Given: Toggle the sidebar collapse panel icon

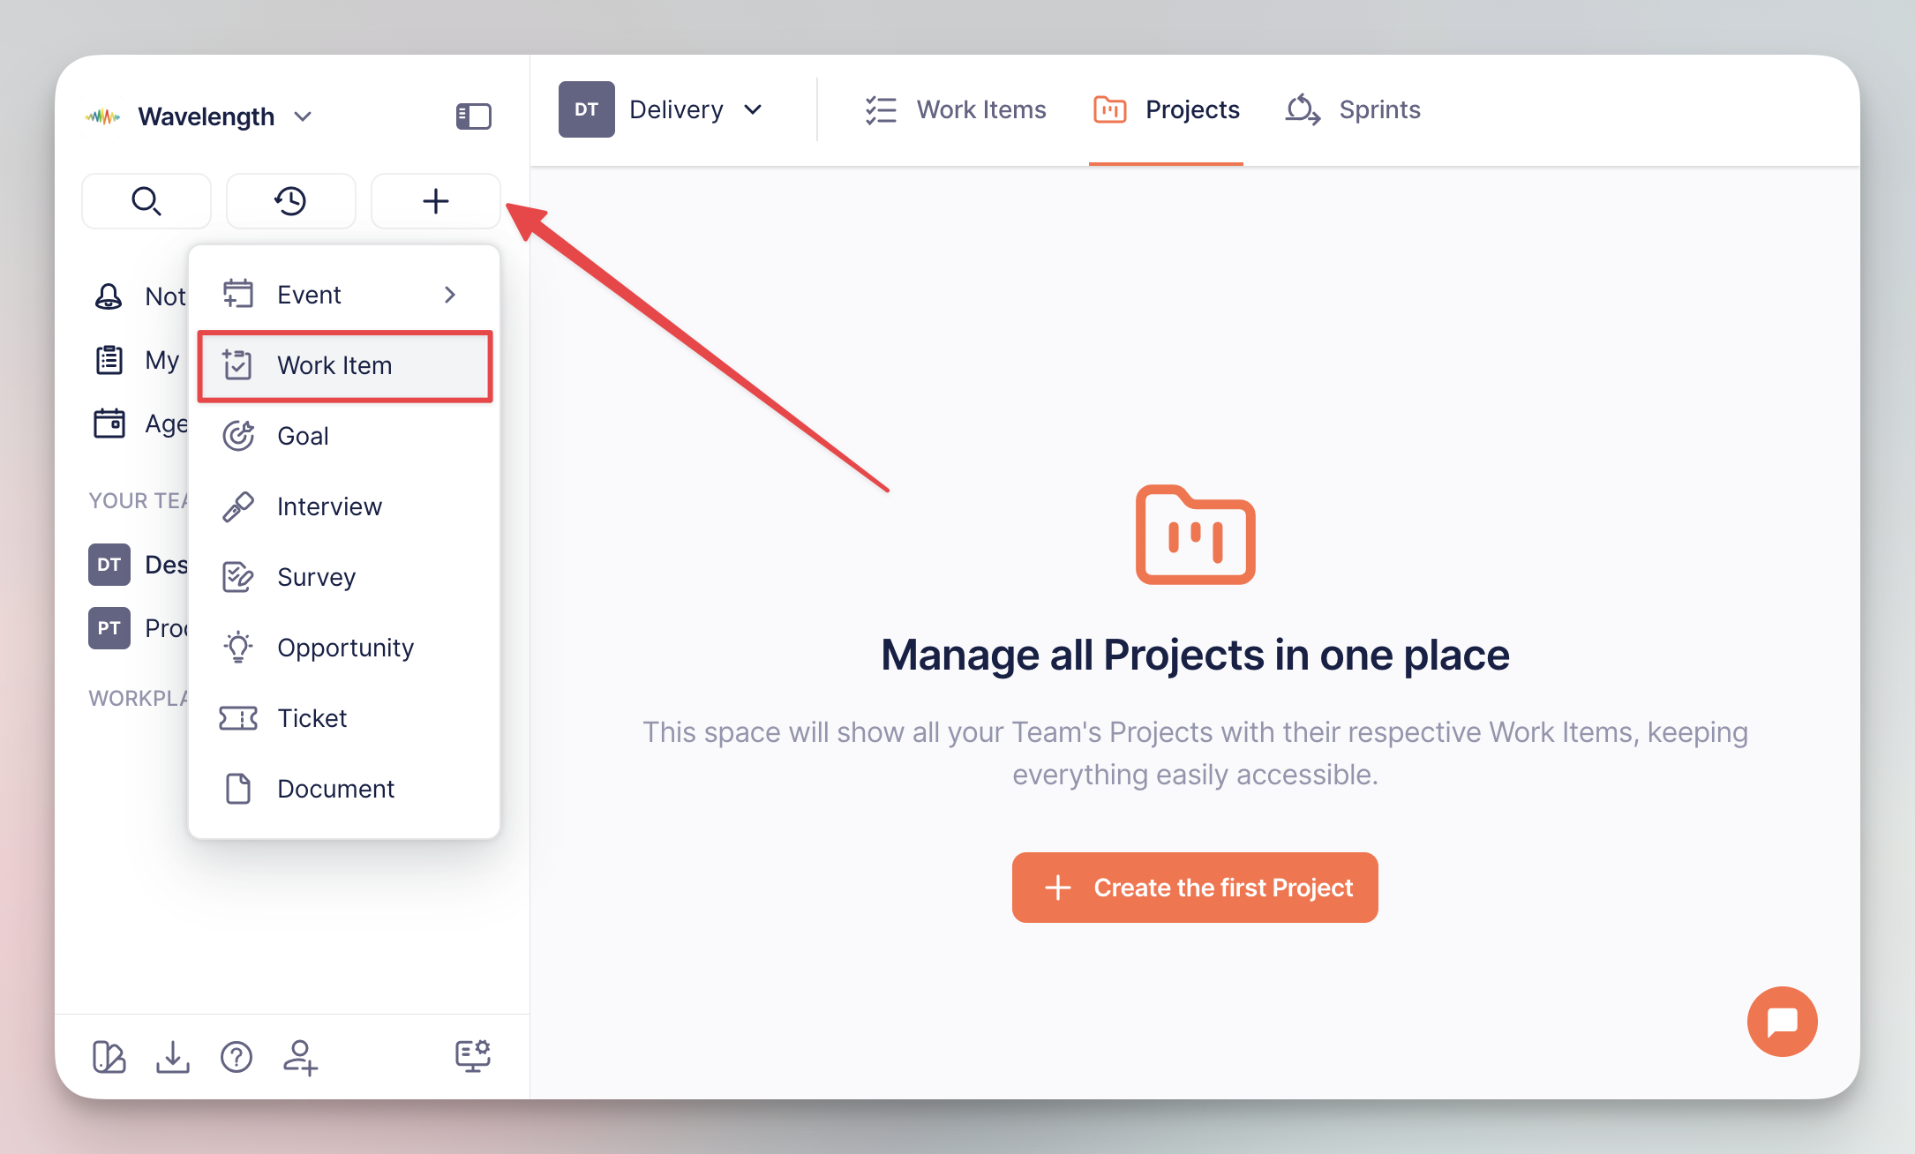Looking at the screenshot, I should pyautogui.click(x=473, y=116).
